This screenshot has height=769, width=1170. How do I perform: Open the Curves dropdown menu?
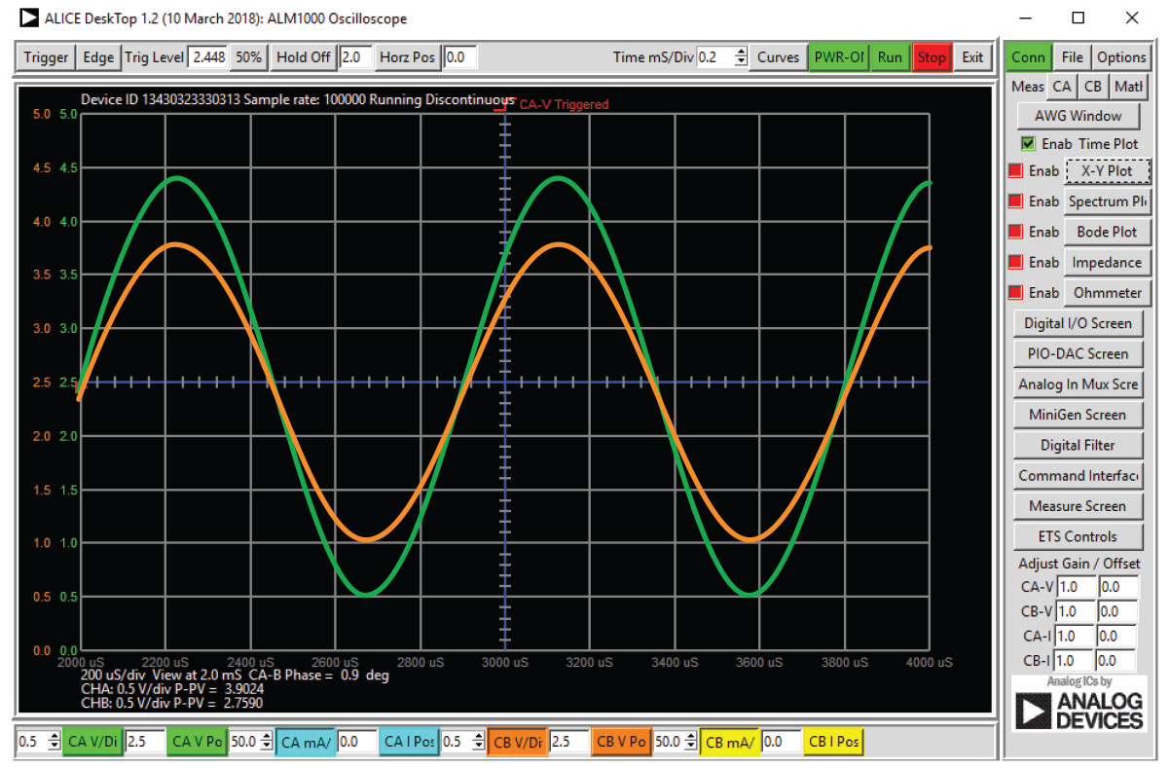point(778,57)
